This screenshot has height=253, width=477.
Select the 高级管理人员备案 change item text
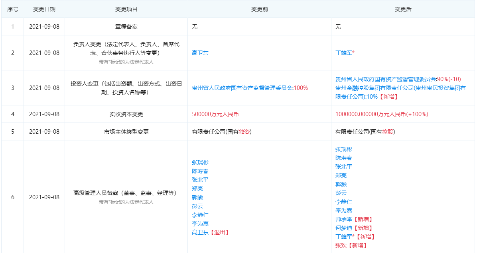pos(125,193)
